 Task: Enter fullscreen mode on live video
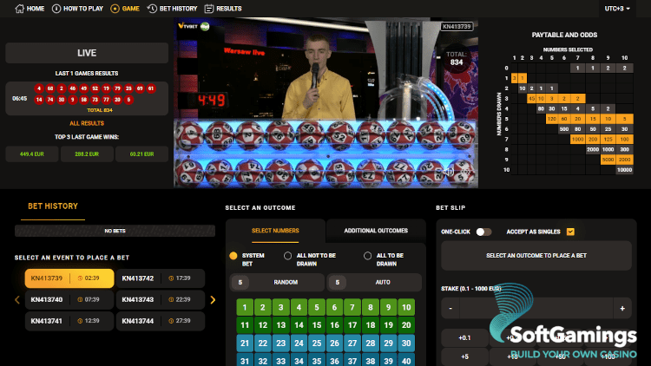[467, 171]
